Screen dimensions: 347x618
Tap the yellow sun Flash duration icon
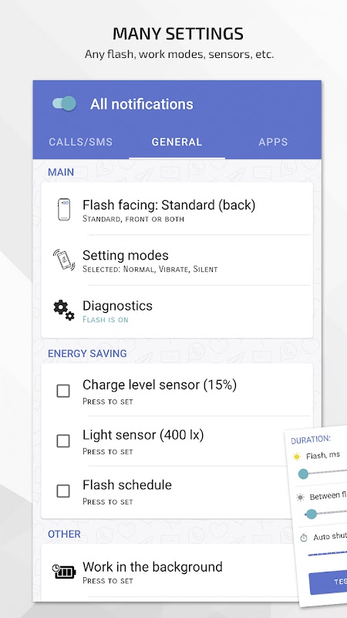pyautogui.click(x=297, y=457)
